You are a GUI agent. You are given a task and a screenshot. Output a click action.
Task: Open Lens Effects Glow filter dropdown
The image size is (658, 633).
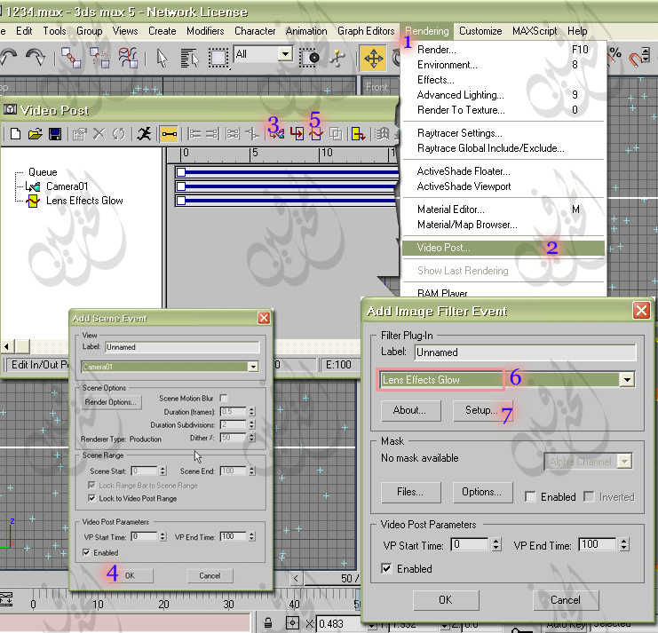pyautogui.click(x=627, y=380)
